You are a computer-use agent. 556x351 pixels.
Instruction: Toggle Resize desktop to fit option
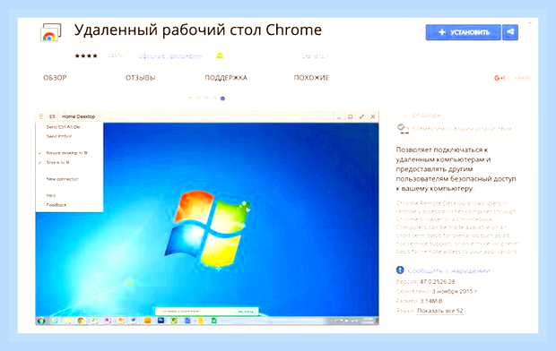(x=66, y=153)
